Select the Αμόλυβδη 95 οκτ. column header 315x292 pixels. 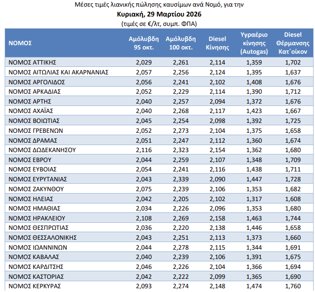[x=143, y=43]
